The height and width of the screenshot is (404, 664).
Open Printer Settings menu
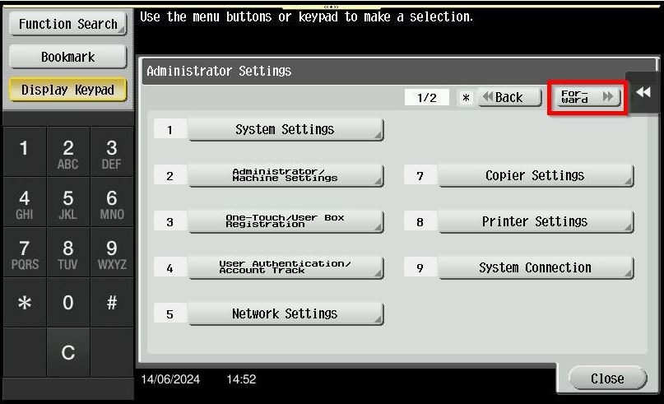click(x=535, y=221)
